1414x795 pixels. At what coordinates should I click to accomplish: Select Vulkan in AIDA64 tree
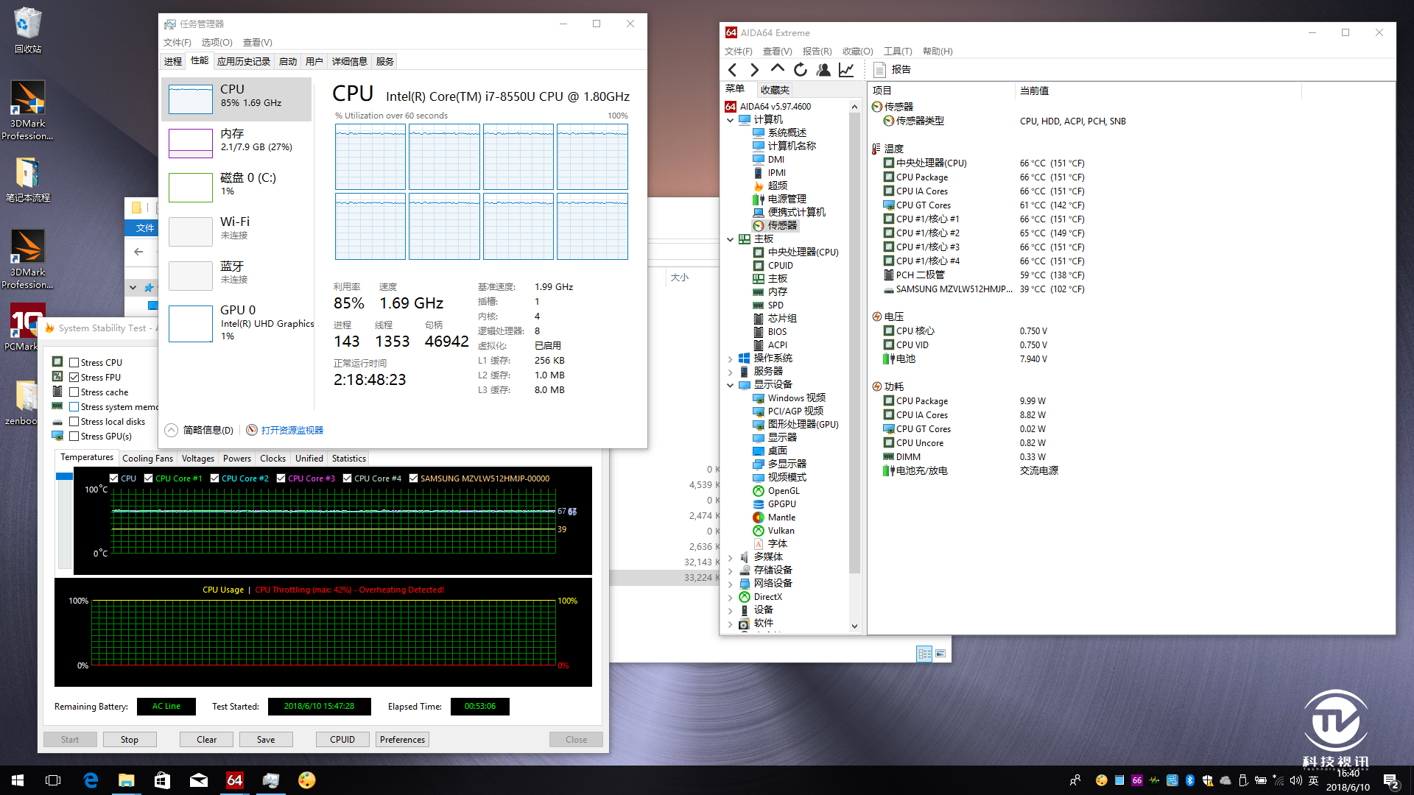[773, 530]
